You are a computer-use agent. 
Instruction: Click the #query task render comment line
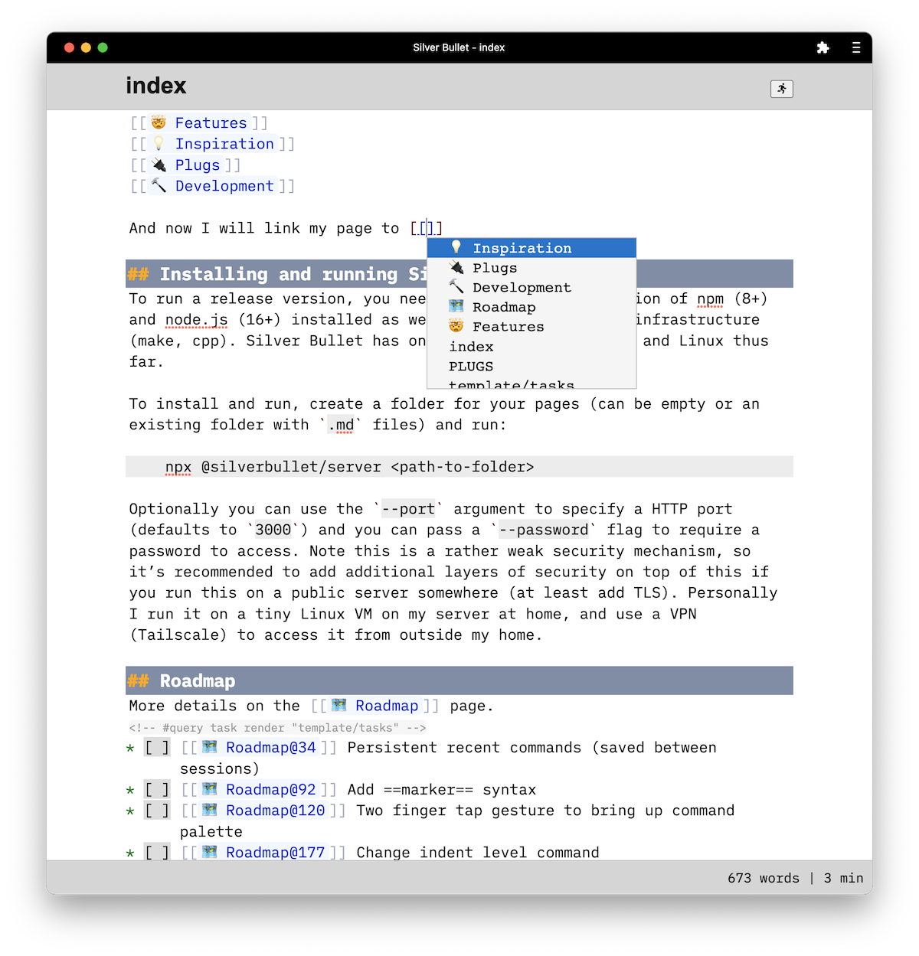[277, 728]
